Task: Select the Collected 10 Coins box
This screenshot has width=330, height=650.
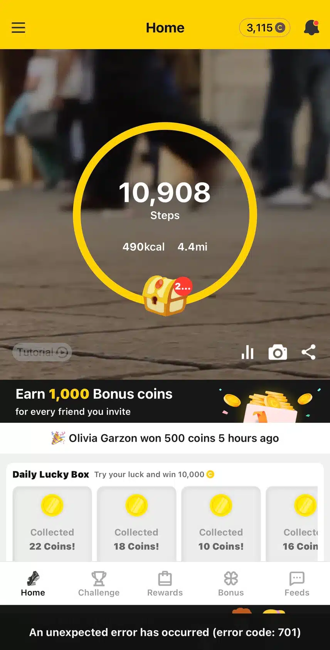Action: [221, 524]
